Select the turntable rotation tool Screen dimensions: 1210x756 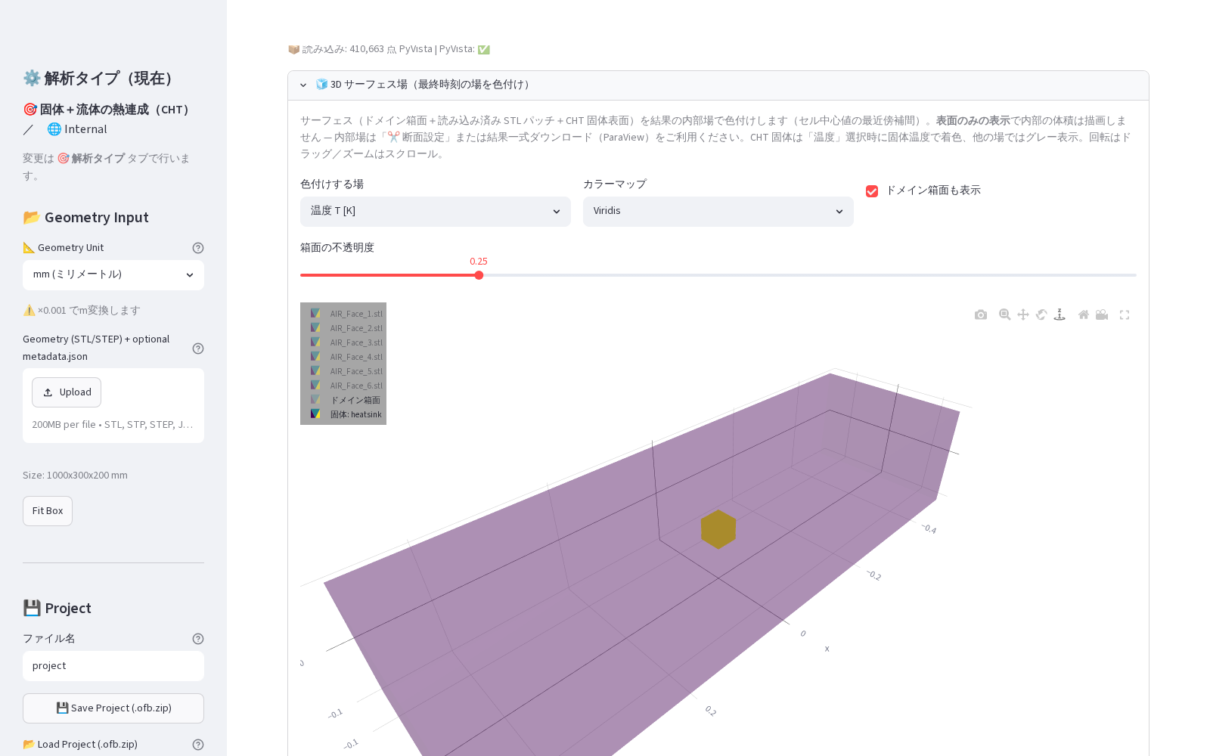(1060, 314)
